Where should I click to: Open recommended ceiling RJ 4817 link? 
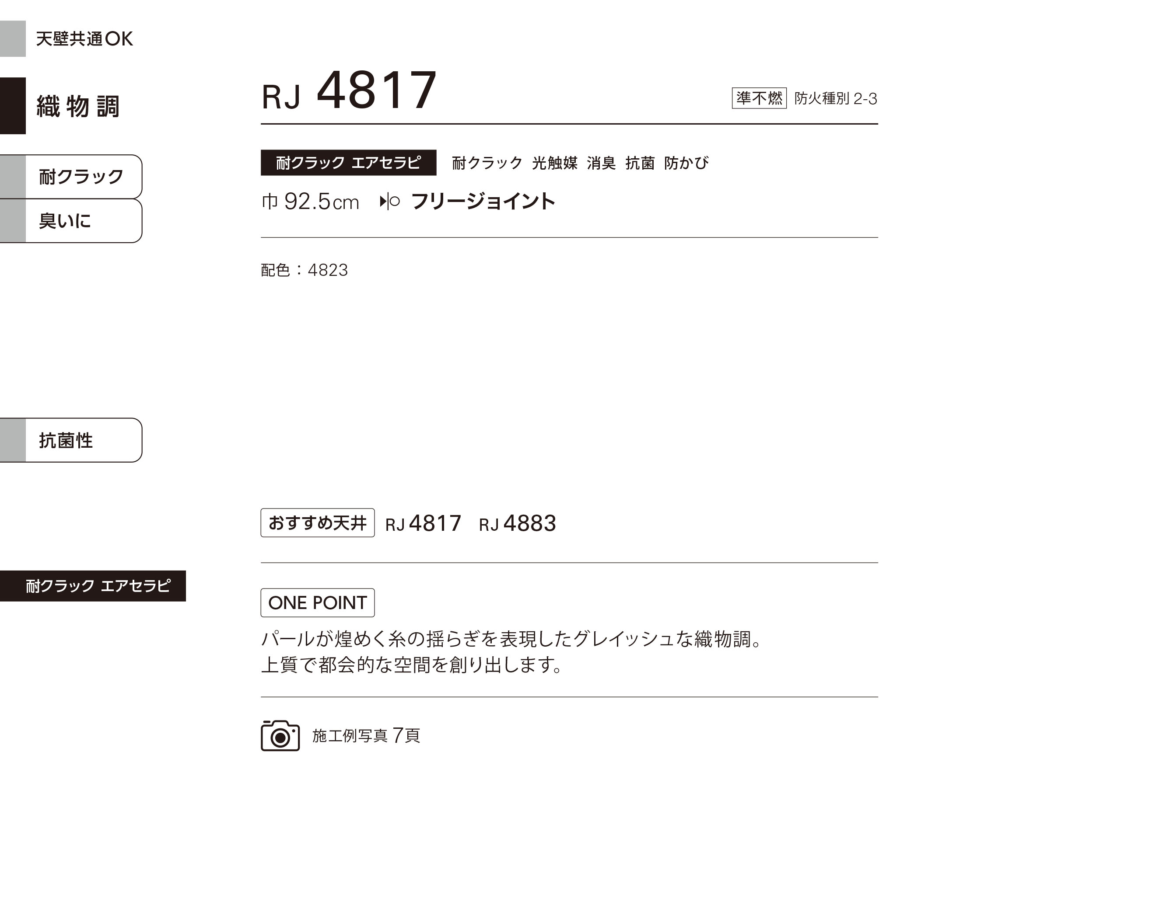coord(423,523)
